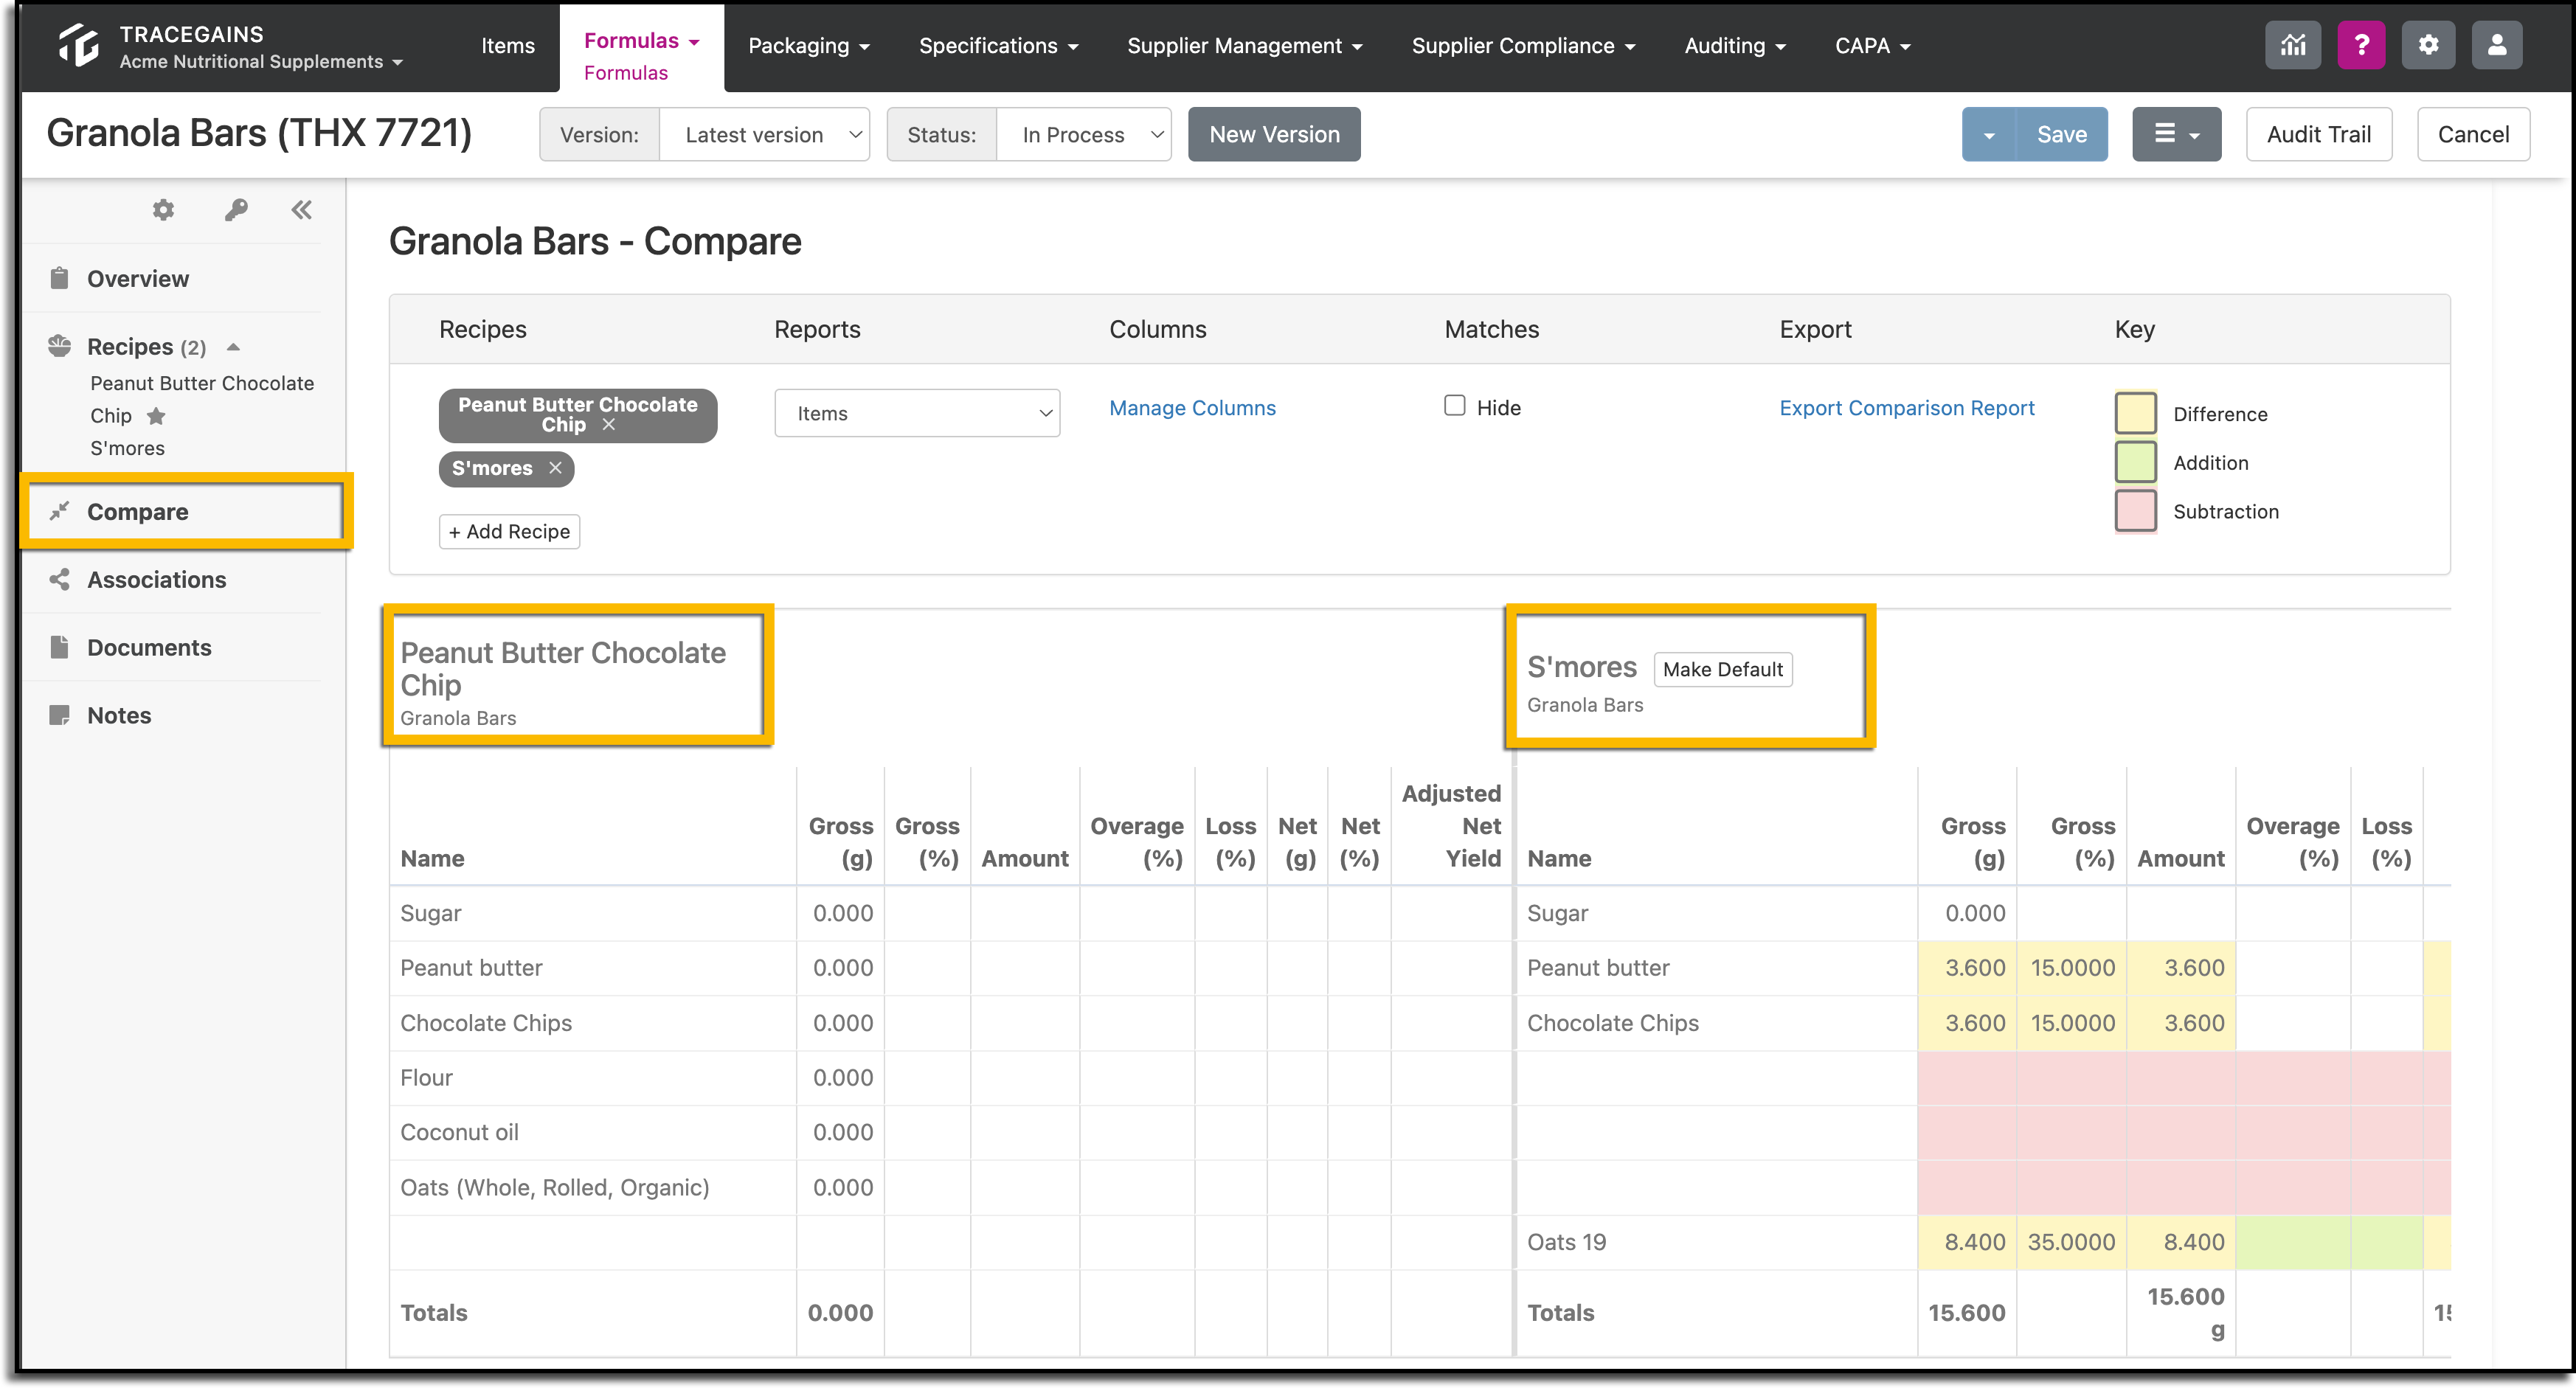Open the Save options dropdown arrow

[1989, 135]
